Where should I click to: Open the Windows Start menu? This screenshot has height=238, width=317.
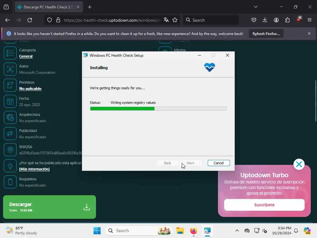pos(97,231)
